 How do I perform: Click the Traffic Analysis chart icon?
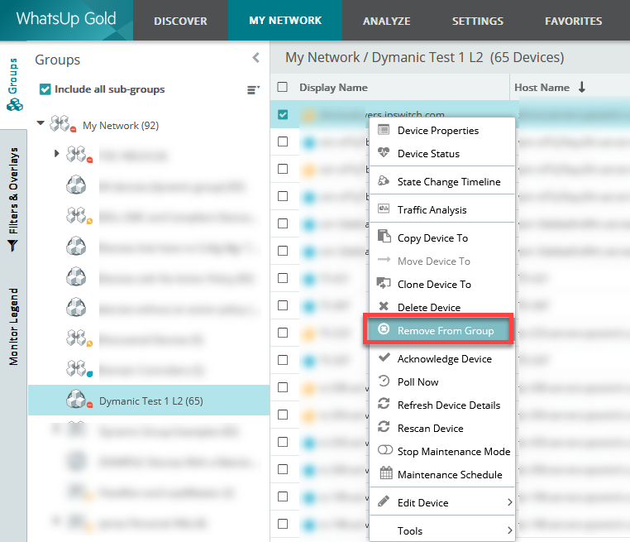tap(384, 209)
